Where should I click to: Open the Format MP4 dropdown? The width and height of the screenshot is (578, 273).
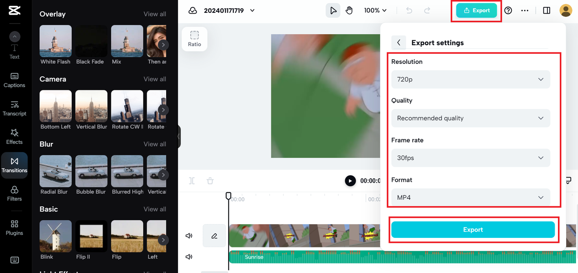[x=471, y=198]
